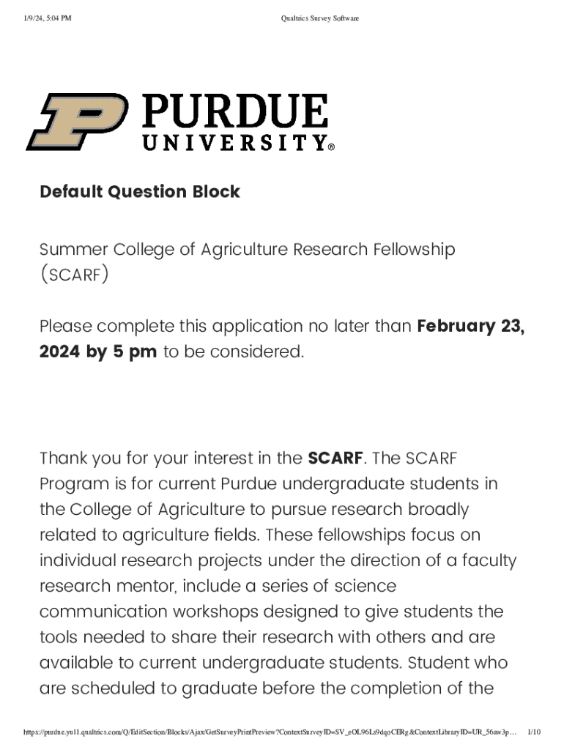Image resolution: width=564 pixels, height=750 pixels.
Task: Click the 1/9/24, 5:04 PM print timestamp
Action: point(48,18)
